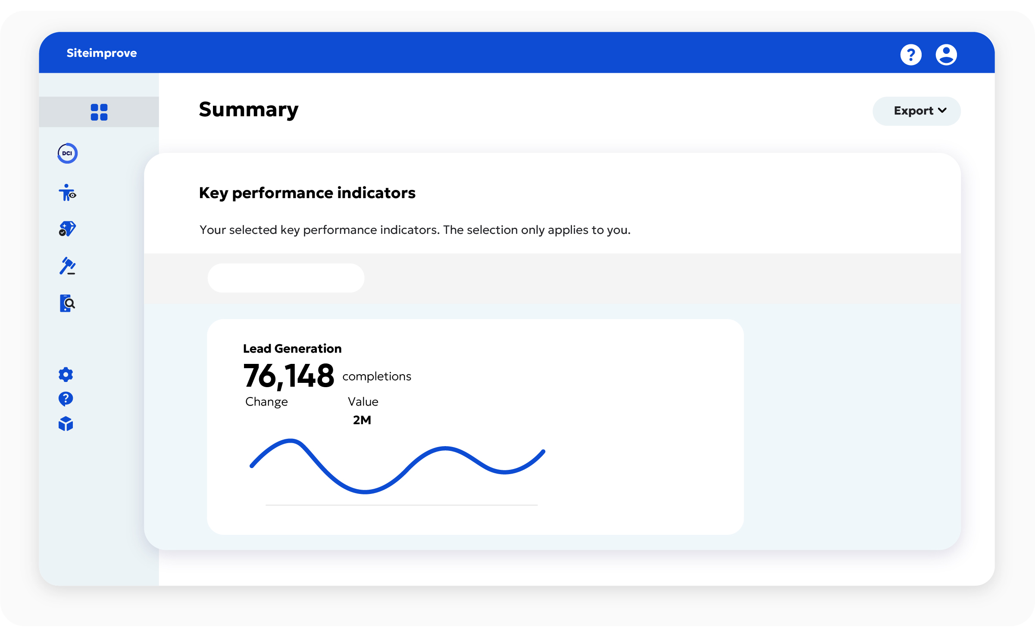1035x627 pixels.
Task: Open sidebar Help via the question mark bubble
Action: (65, 399)
